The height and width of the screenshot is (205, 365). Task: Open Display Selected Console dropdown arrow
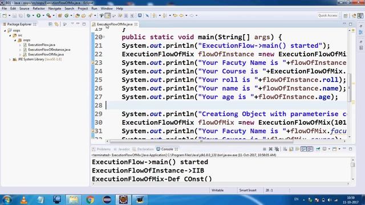(x=329, y=149)
